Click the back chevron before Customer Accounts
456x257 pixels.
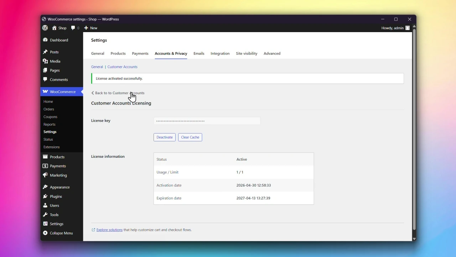93,93
